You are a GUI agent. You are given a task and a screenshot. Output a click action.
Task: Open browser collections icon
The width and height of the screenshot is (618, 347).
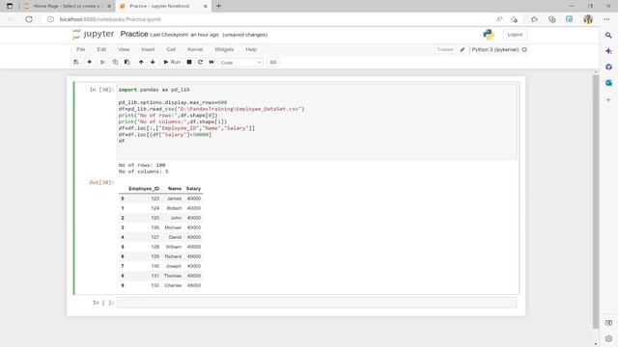click(551, 19)
